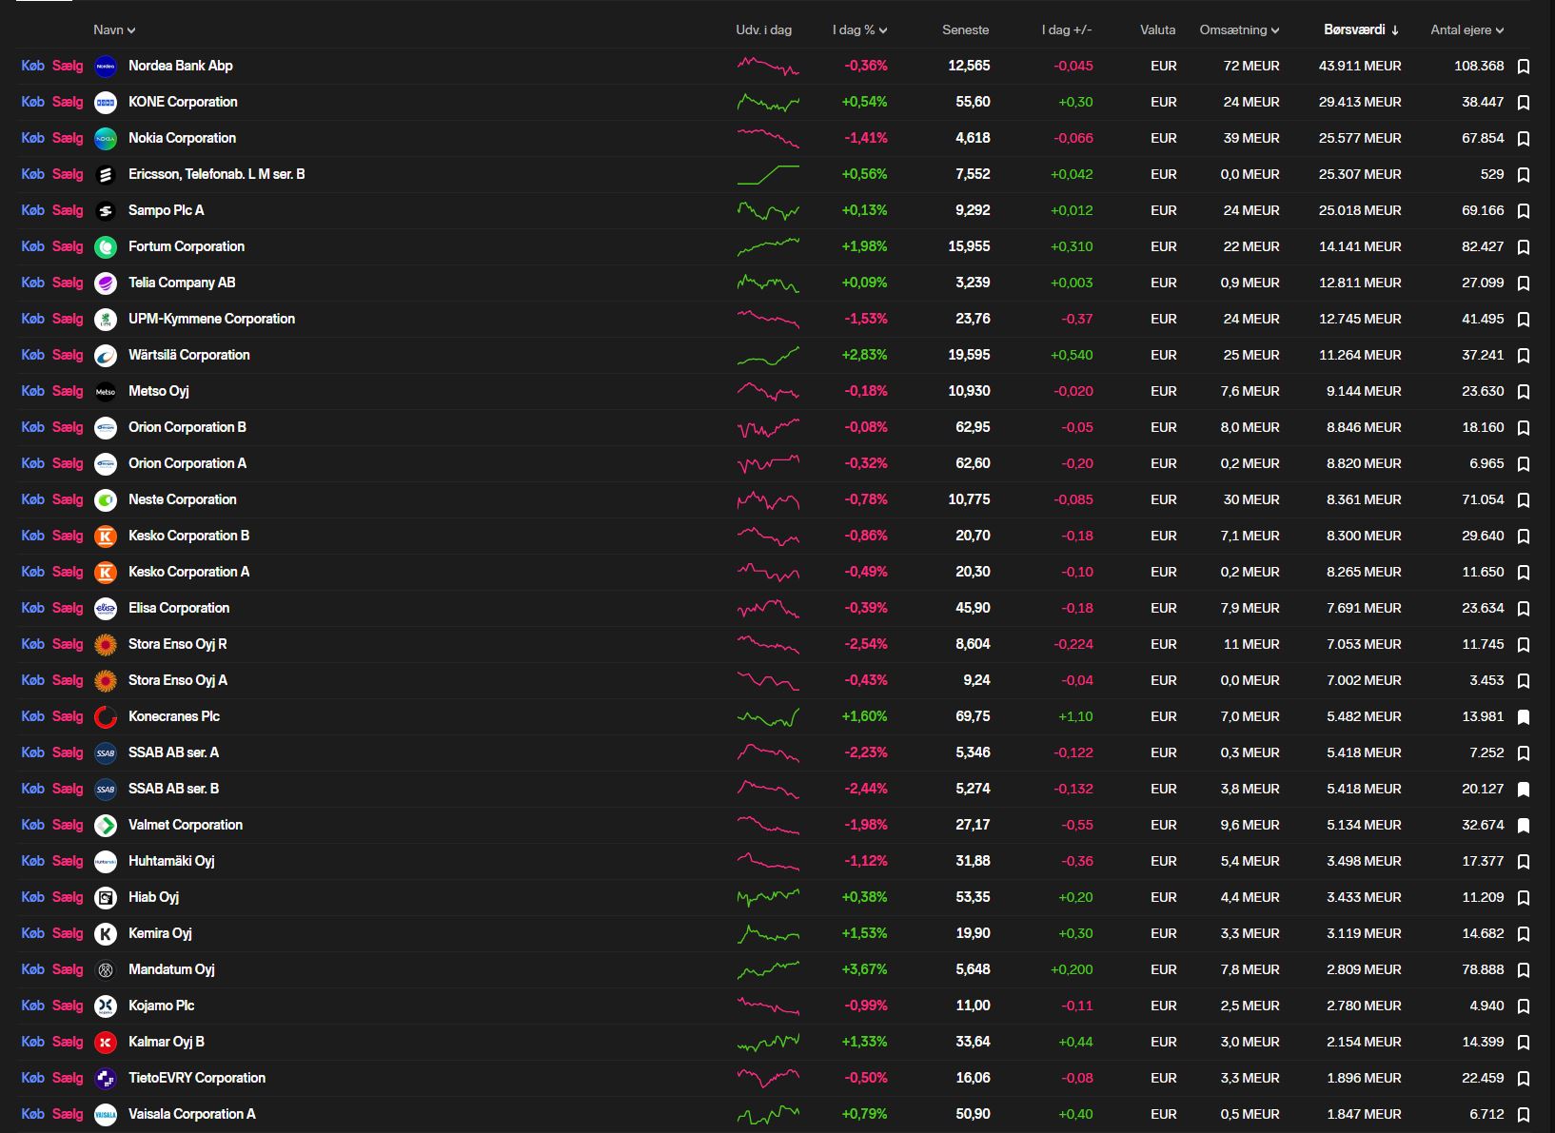This screenshot has height=1133, width=1555.
Task: Click the Hiab Oyj logo icon
Action: pyautogui.click(x=106, y=898)
